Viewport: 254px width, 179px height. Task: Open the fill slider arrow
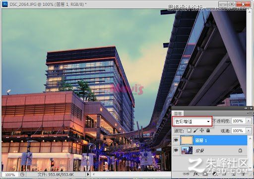pos(249,131)
